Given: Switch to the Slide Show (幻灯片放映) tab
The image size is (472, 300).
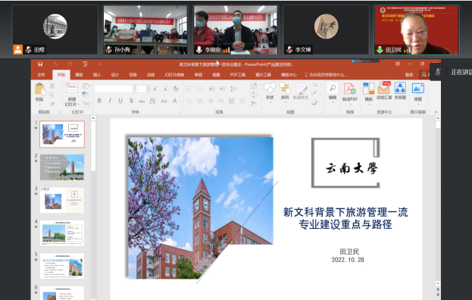Looking at the screenshot, I should (174, 75).
